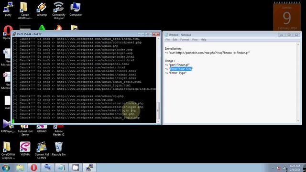Click the 'Usage :' heading in Notepad

(170, 61)
